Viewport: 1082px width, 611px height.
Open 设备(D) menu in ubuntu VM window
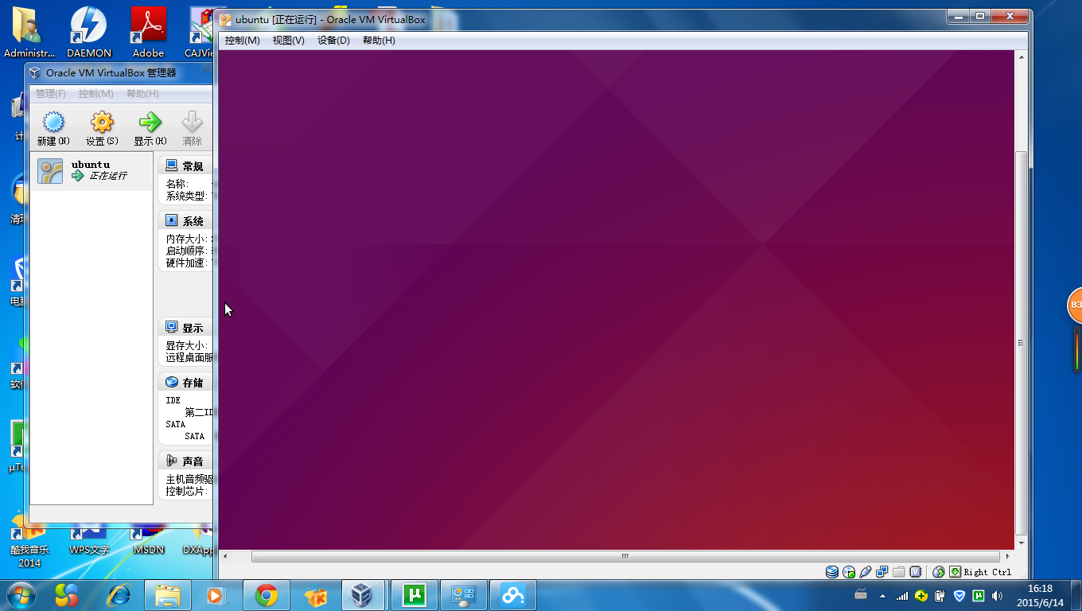click(333, 41)
